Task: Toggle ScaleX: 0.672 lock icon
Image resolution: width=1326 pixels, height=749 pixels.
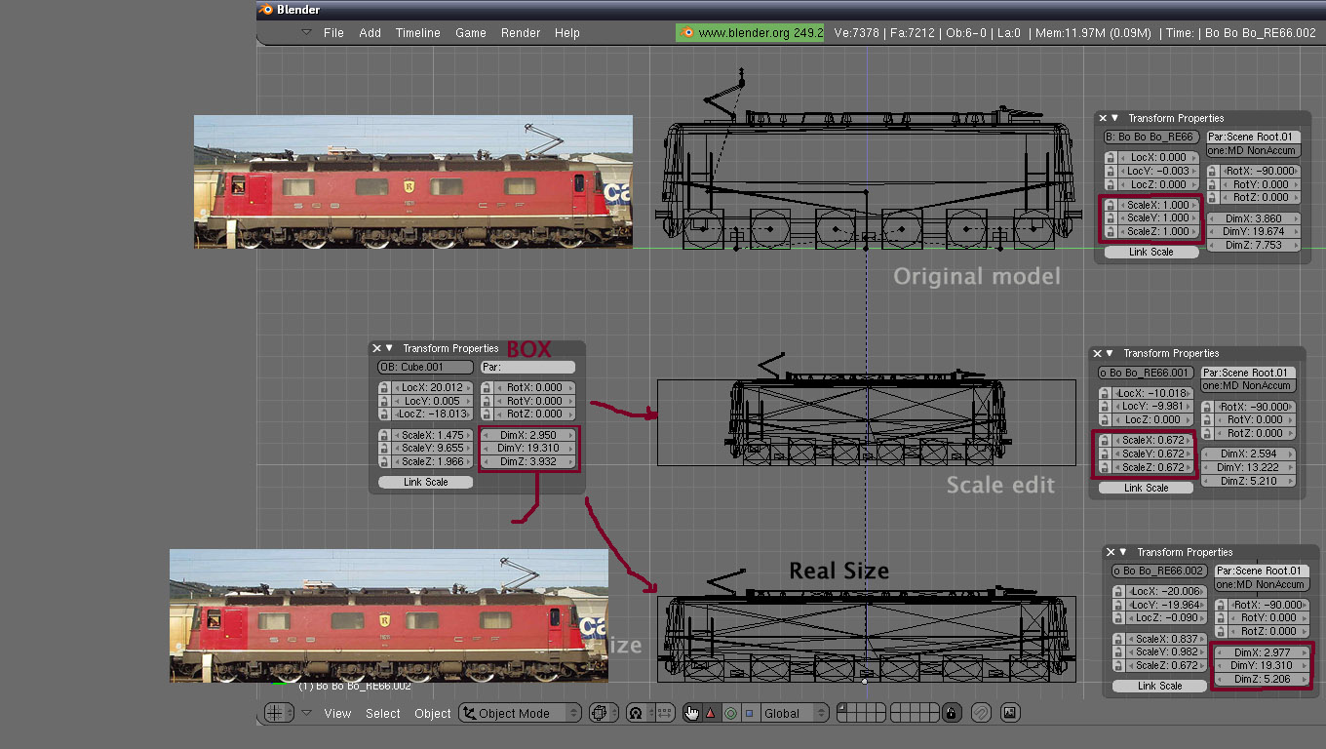Action: 1104,441
